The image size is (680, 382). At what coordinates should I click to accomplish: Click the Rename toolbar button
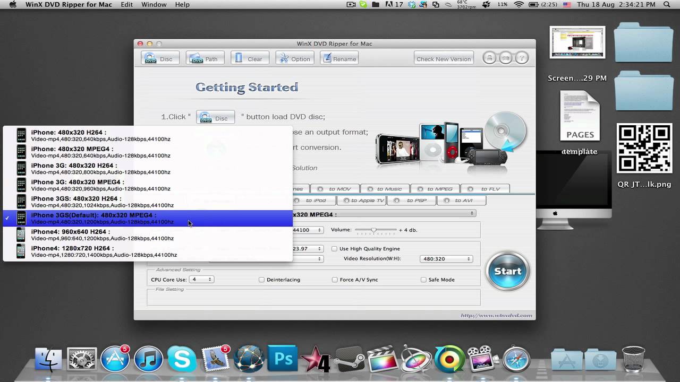(339, 58)
